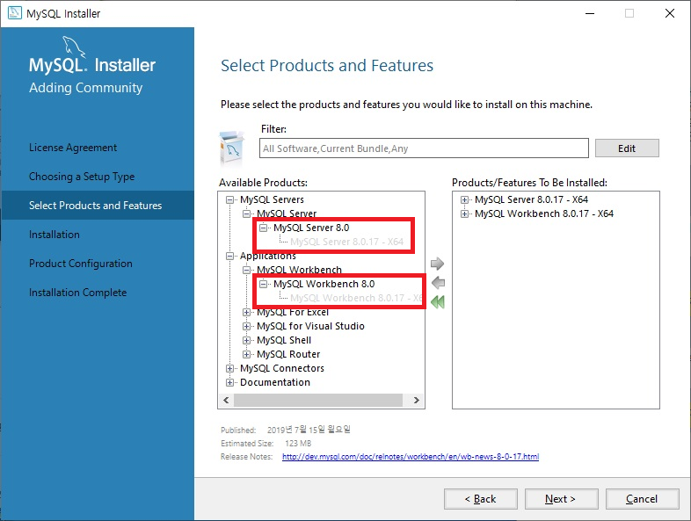Expand the MySQL for Visual Studio node
The width and height of the screenshot is (691, 521).
246,326
